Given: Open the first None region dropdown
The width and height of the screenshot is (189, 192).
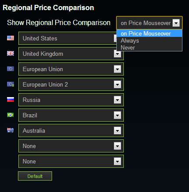Looking at the screenshot, I should (71, 146).
